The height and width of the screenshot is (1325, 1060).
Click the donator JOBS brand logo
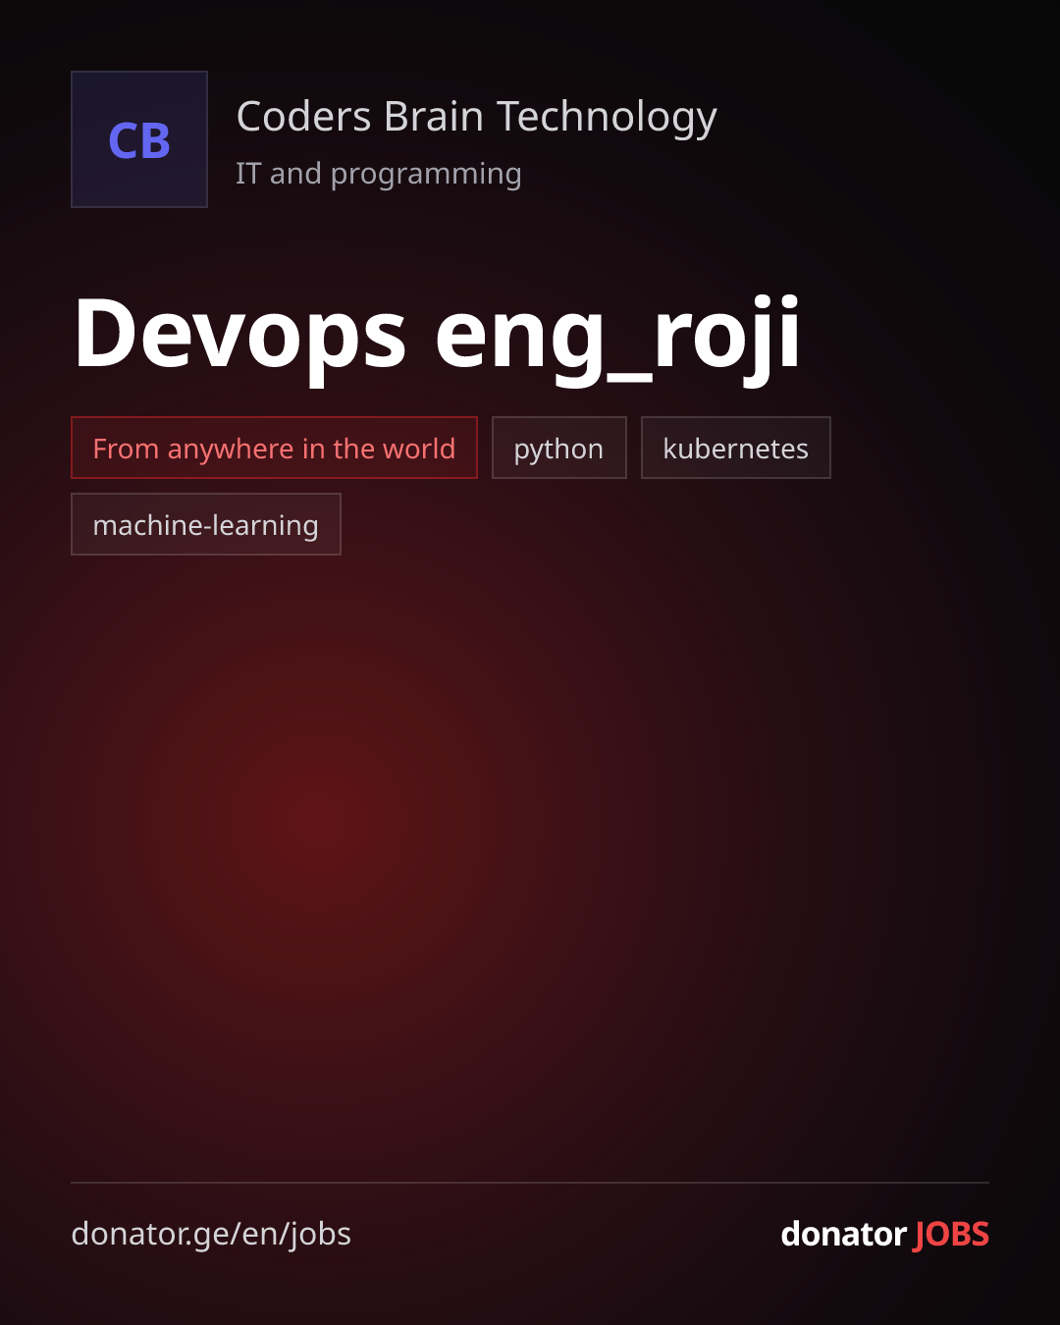pyautogui.click(x=884, y=1234)
